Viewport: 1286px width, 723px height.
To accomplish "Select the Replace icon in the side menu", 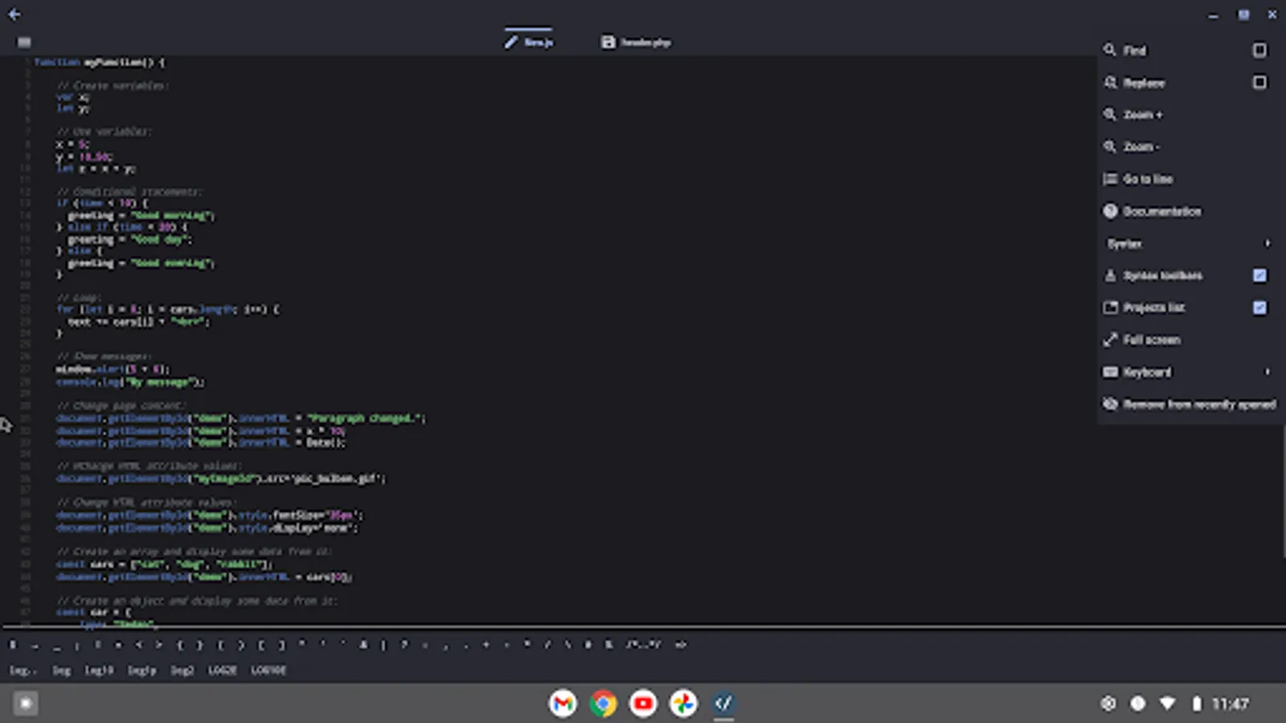I will (1111, 83).
